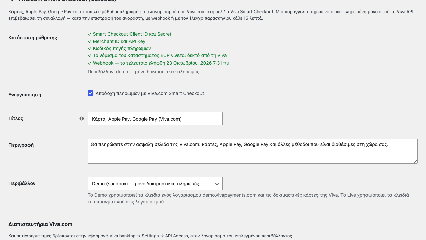
Task: Click the help icon next to Τίτλος
Action: click(81, 119)
